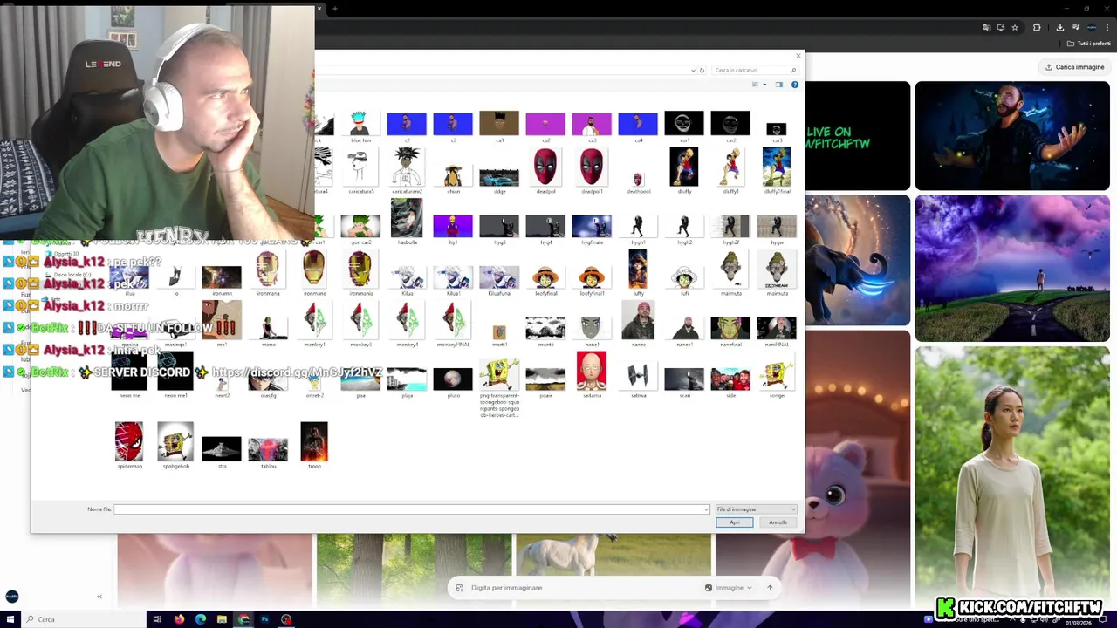
Task: Select the 'spiderman' image file
Action: click(129, 446)
